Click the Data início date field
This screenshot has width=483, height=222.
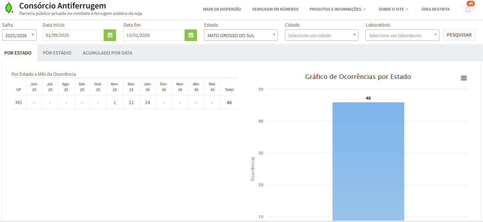tap(73, 35)
